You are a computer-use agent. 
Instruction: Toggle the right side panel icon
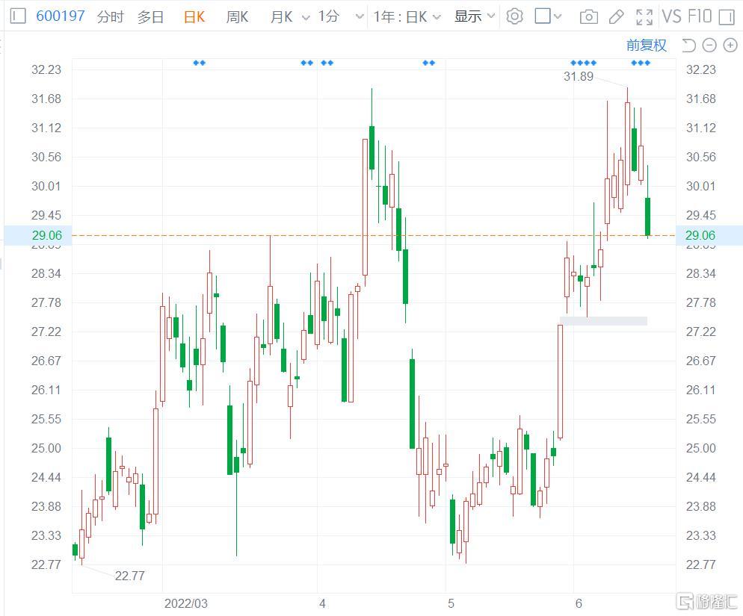tap(727, 17)
